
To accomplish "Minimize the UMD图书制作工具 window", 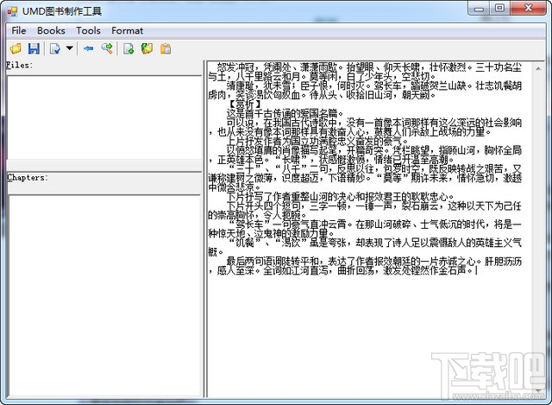I will 479,9.
